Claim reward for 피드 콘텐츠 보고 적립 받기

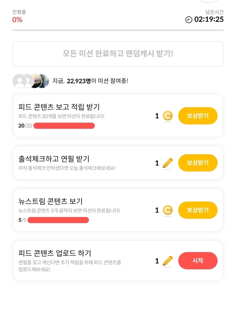tap(198, 116)
